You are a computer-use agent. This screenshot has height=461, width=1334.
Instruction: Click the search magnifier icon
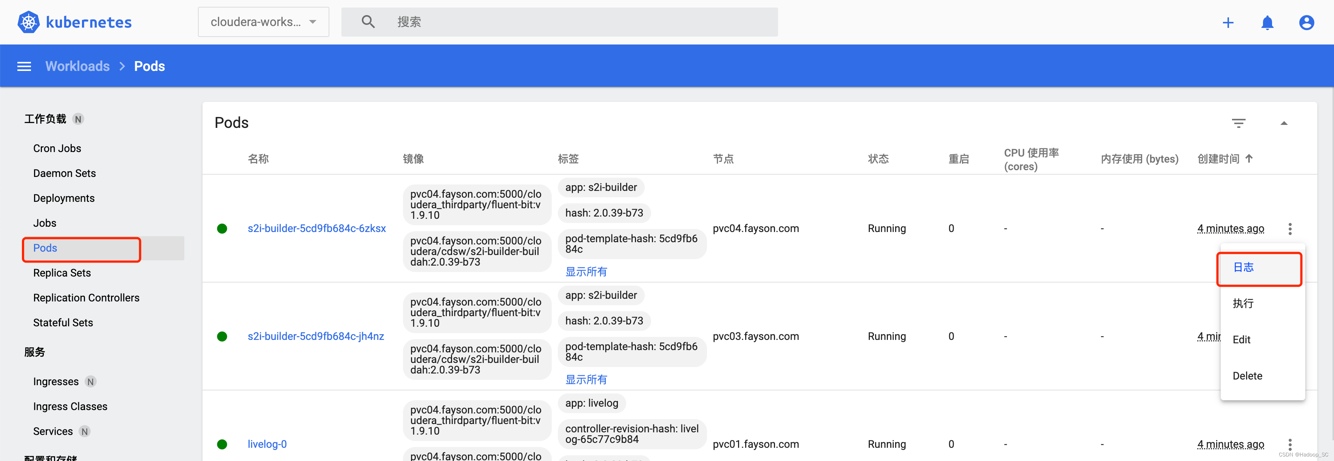pyautogui.click(x=367, y=22)
